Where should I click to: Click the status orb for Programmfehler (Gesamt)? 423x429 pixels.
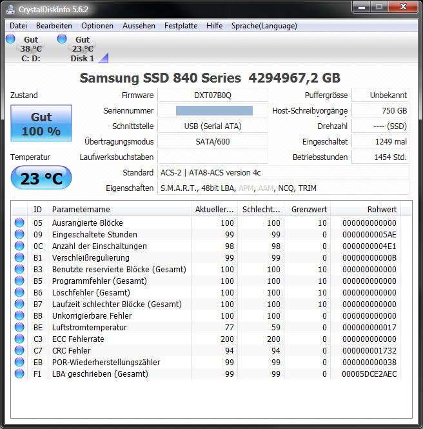tap(19, 281)
